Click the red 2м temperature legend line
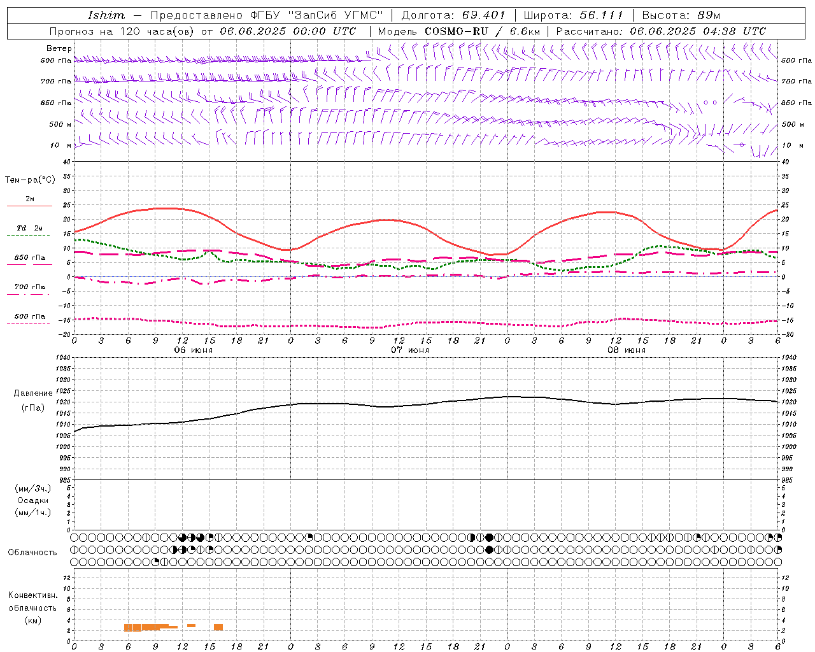815x652 pixels. (29, 206)
